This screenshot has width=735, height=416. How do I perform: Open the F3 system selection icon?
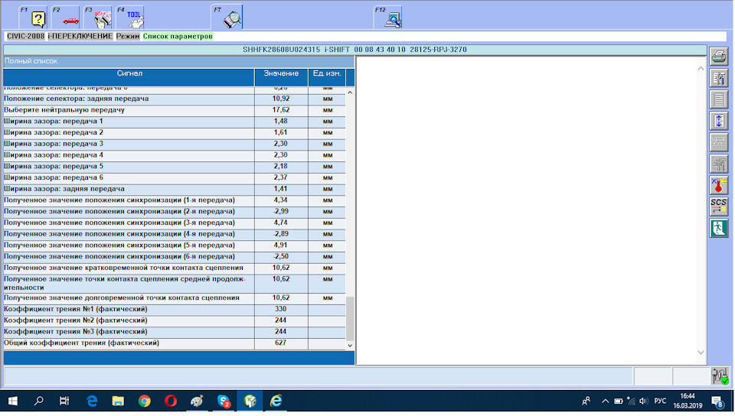(x=97, y=18)
